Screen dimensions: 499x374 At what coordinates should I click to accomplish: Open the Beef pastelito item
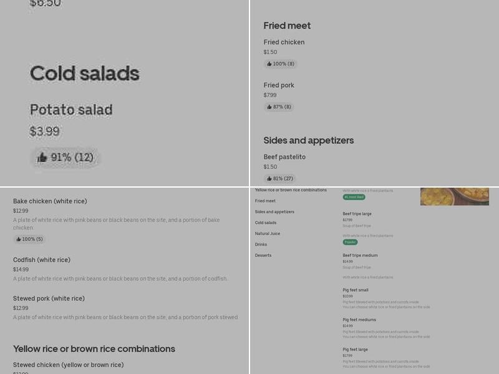pyautogui.click(x=284, y=157)
